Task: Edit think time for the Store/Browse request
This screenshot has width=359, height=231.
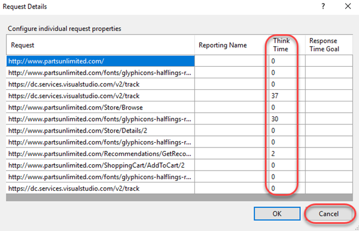Action: (x=287, y=107)
